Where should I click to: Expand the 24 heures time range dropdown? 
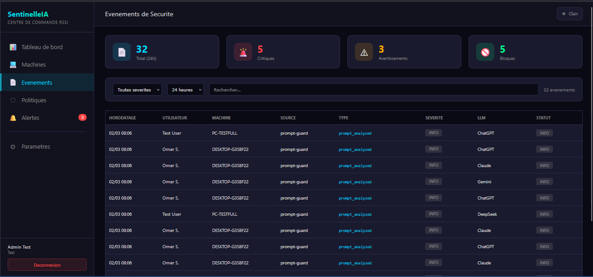185,90
